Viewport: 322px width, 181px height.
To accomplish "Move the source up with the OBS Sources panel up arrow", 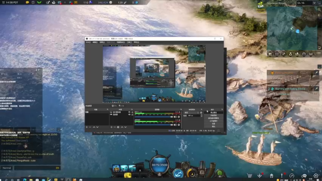I will click(122, 127).
